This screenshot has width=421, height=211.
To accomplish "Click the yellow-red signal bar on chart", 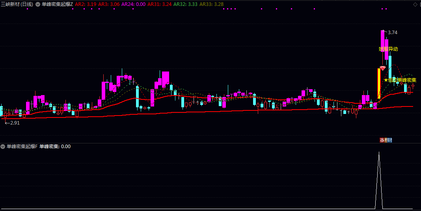I will coord(379,84).
